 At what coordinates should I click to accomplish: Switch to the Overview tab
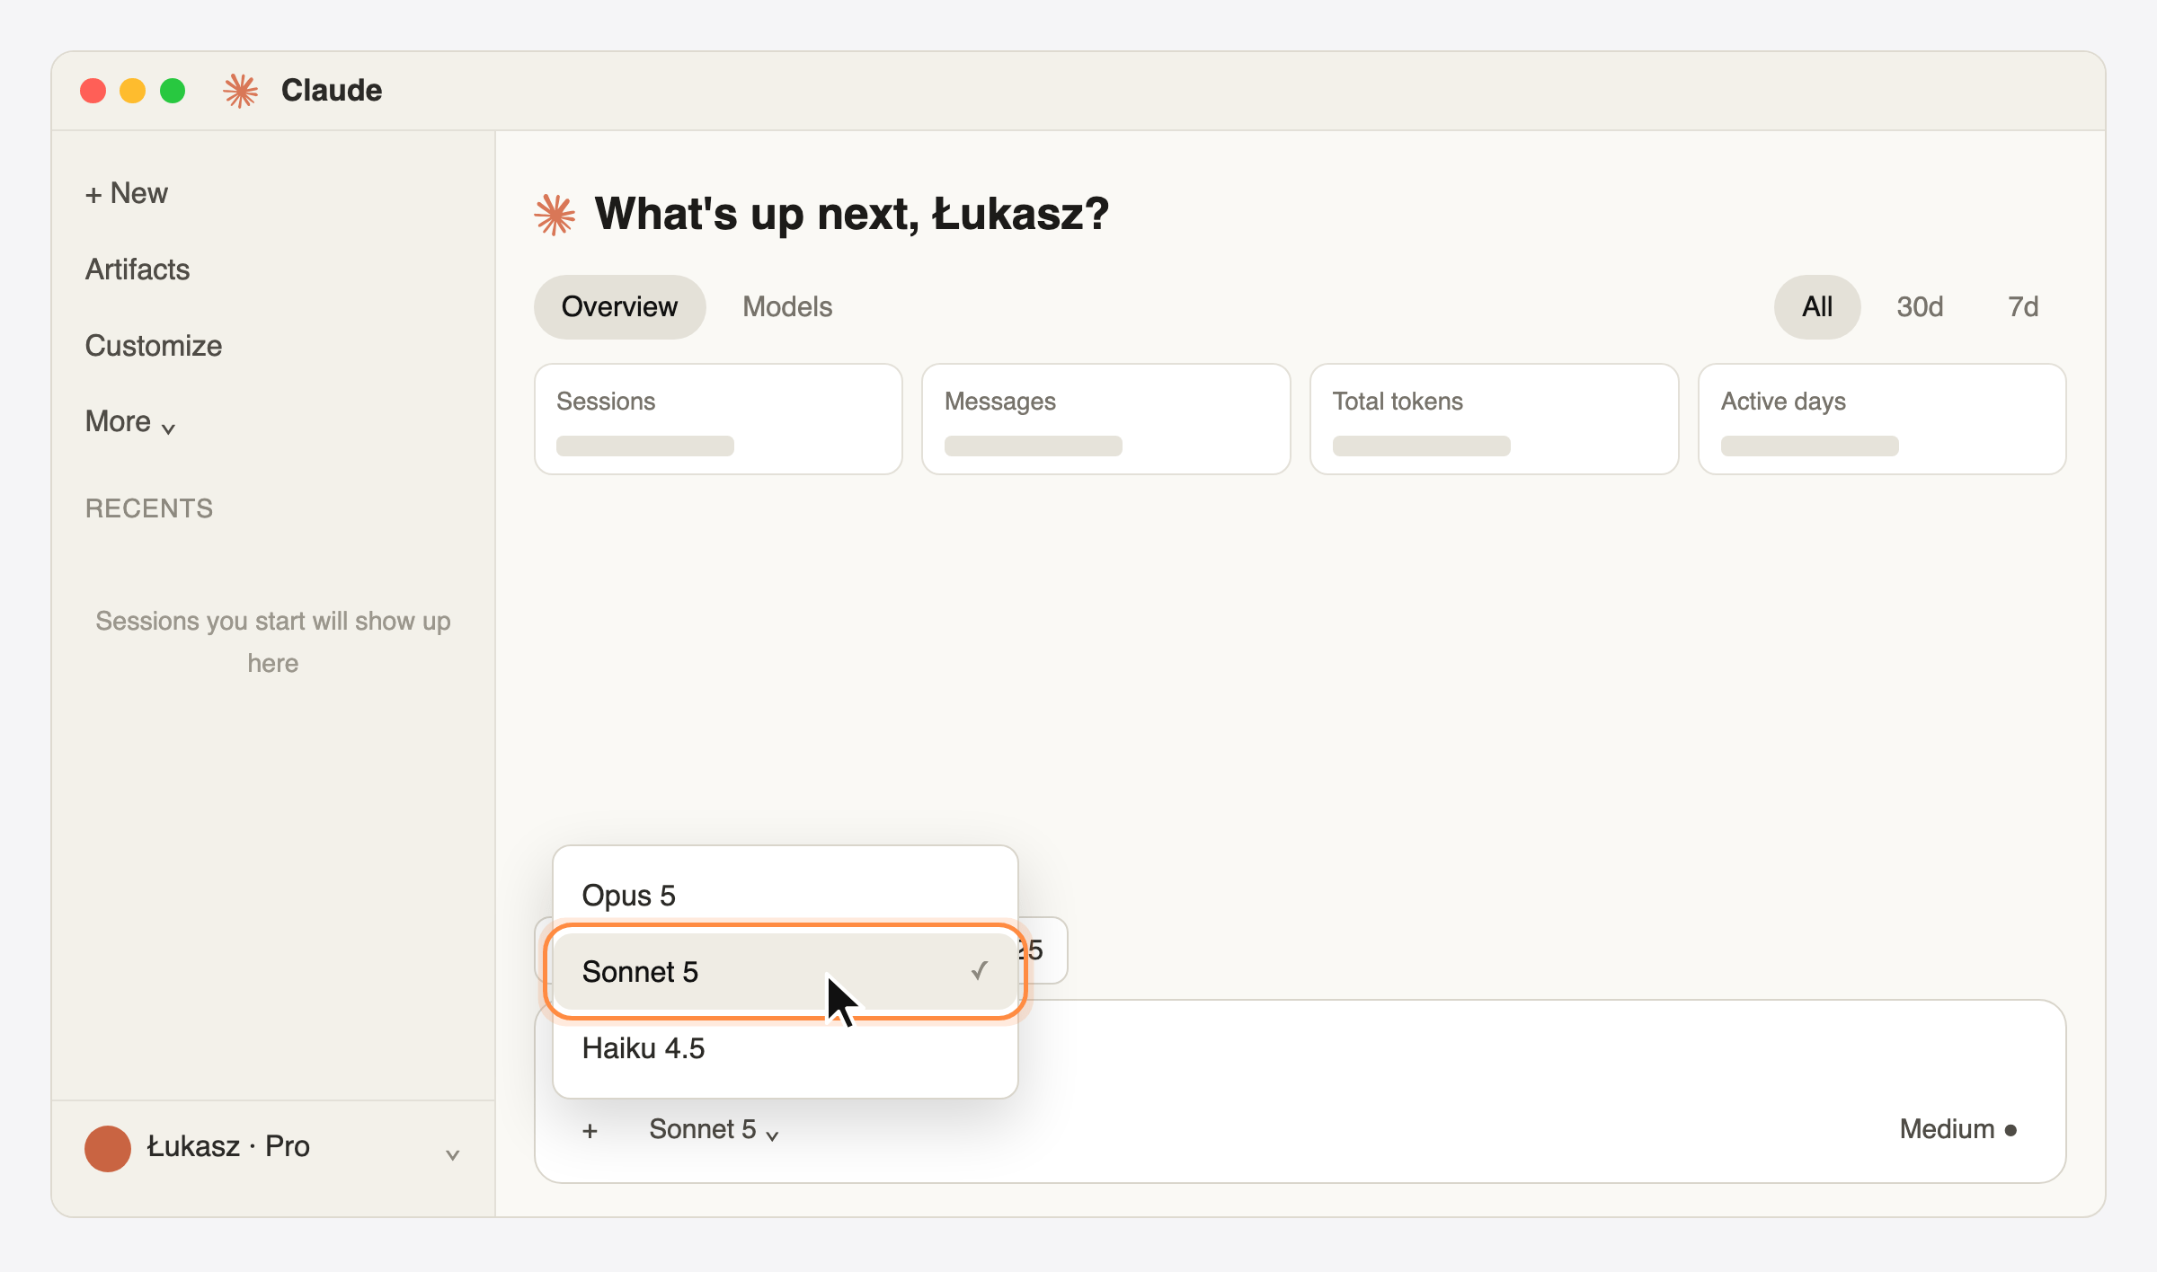point(619,307)
